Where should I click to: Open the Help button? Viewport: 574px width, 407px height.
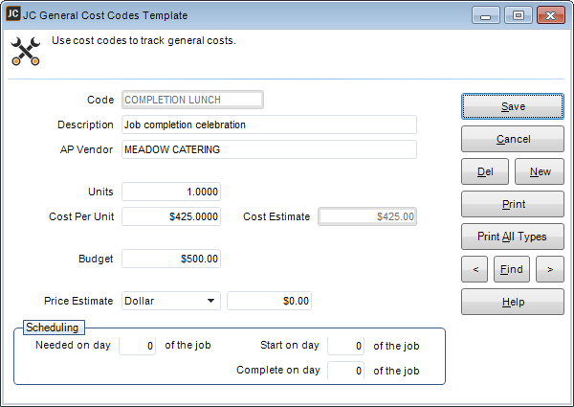[512, 302]
